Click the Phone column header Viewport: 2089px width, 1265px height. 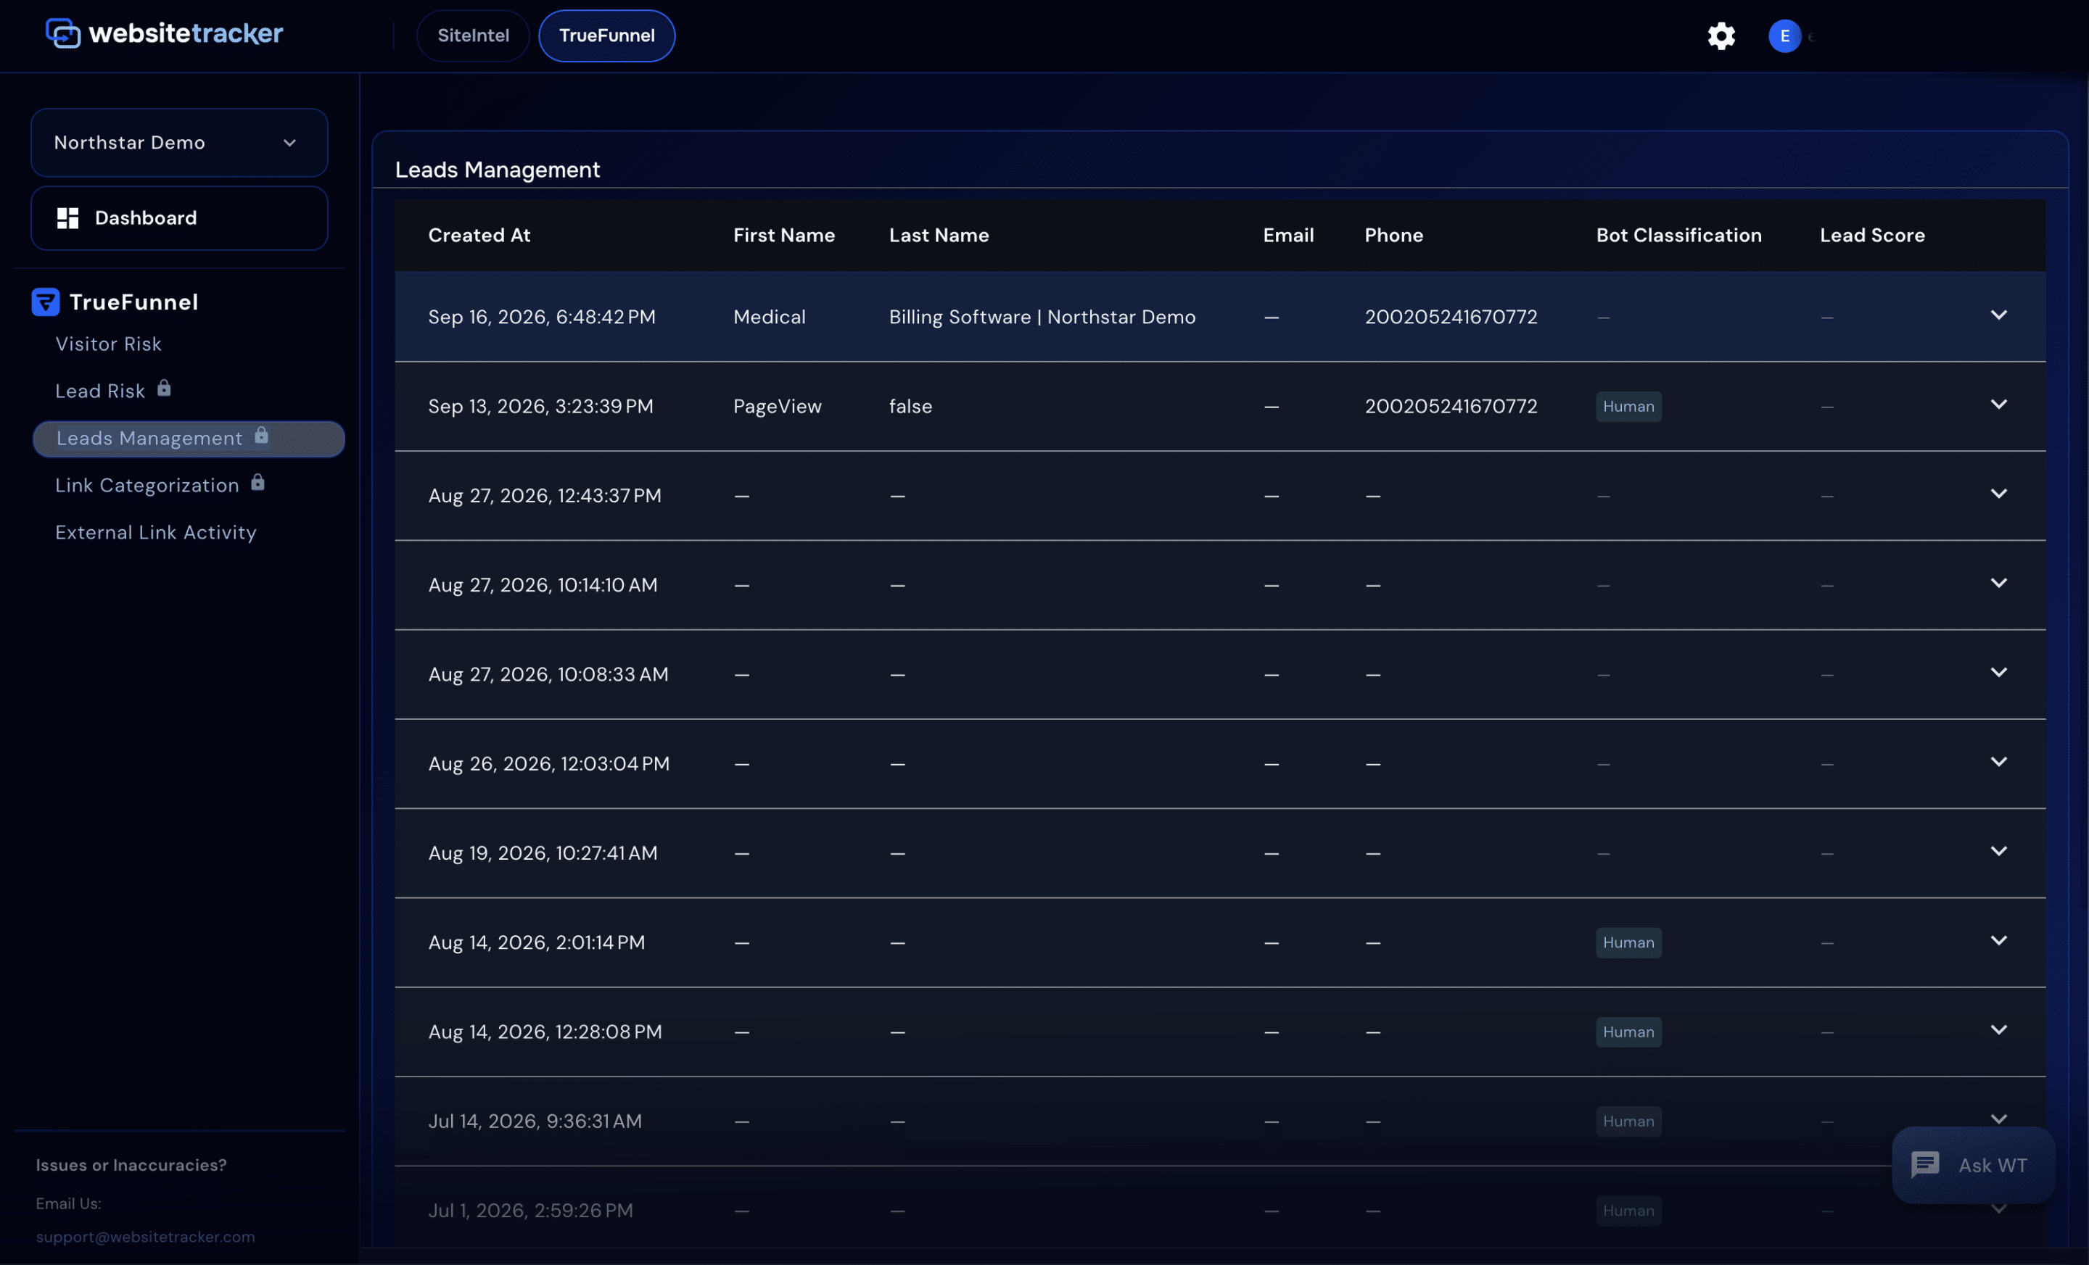pos(1394,235)
